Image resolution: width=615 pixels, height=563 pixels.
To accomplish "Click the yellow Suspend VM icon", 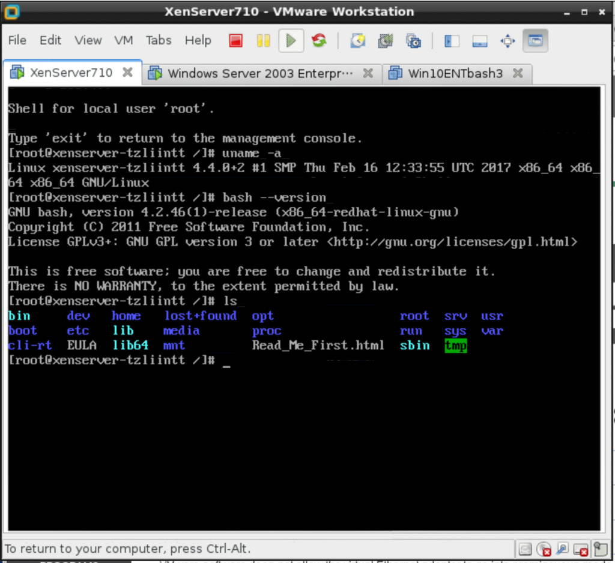I will click(x=263, y=40).
